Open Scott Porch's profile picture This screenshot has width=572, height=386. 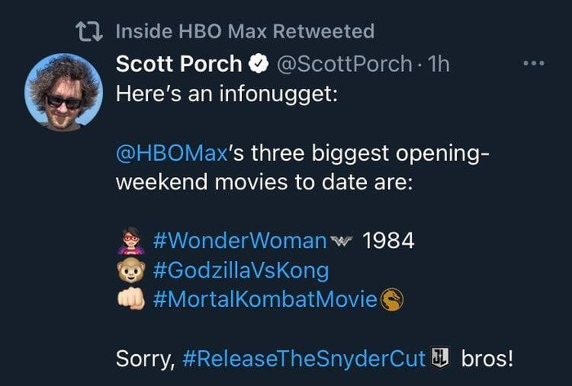point(64,92)
